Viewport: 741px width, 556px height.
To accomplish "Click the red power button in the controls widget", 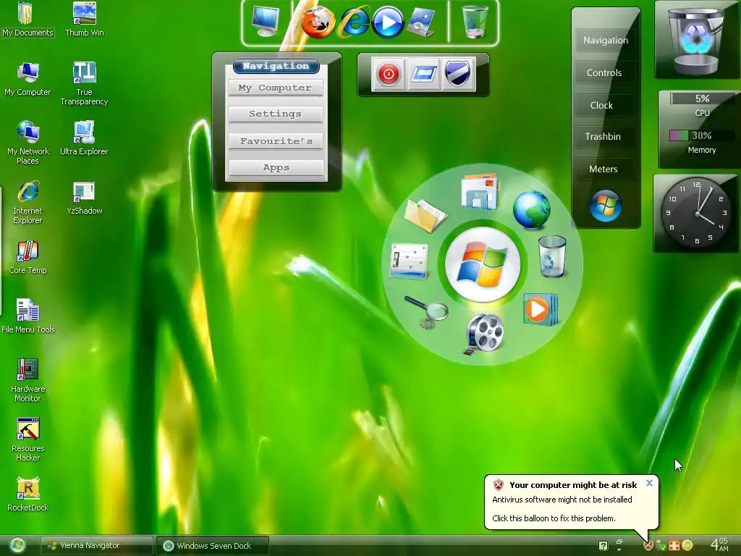I will (x=389, y=74).
